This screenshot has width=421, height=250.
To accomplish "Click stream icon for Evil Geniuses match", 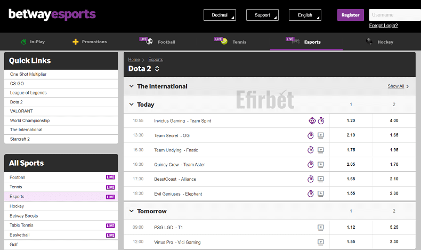I will 321,193.
